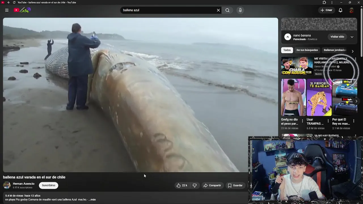
Task: Download the video using the arrow icon
Action: [x=251, y=185]
